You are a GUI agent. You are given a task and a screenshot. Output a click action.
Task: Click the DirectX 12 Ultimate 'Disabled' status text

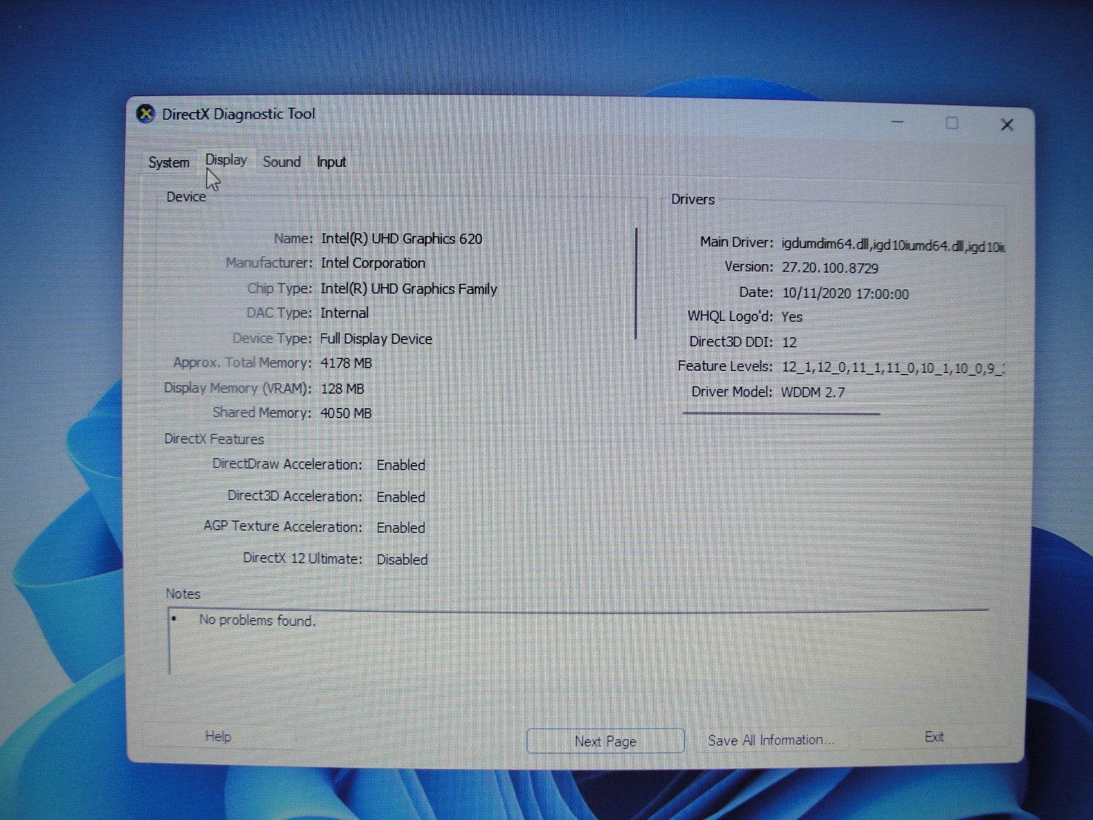[x=402, y=559]
